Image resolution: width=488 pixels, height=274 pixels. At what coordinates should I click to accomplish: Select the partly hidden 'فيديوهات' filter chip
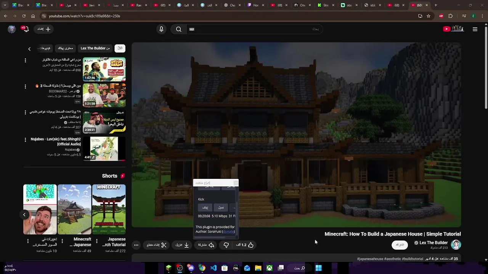tap(45, 48)
